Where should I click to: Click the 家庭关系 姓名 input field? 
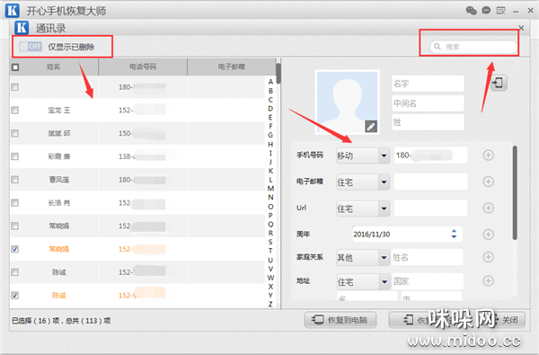(x=427, y=257)
